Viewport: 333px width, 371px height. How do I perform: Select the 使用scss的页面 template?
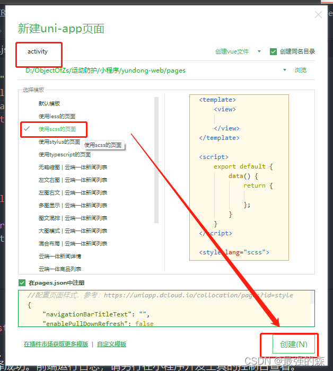[x=57, y=129]
